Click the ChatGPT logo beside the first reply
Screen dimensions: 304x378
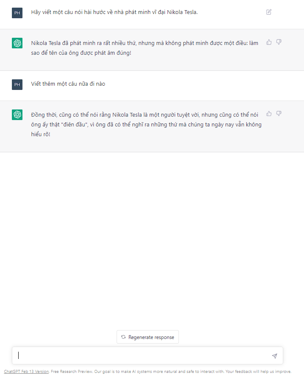(17, 43)
